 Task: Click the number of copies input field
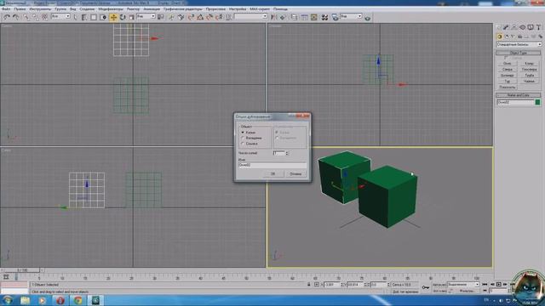(x=279, y=153)
